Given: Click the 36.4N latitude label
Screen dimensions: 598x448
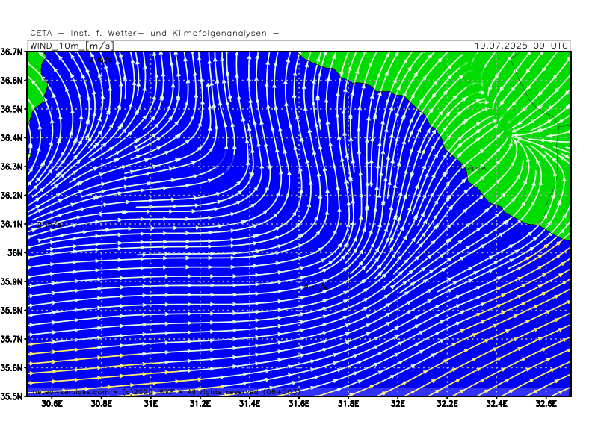Looking at the screenshot, I should [12, 138].
